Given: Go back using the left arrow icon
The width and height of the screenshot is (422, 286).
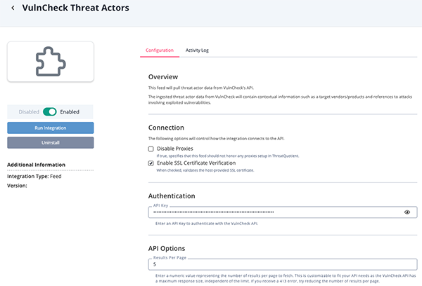Looking at the screenshot, I should (x=13, y=8).
